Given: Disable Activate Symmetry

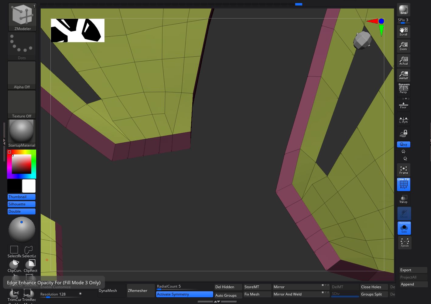Looking at the screenshot, I should pyautogui.click(x=184, y=294).
